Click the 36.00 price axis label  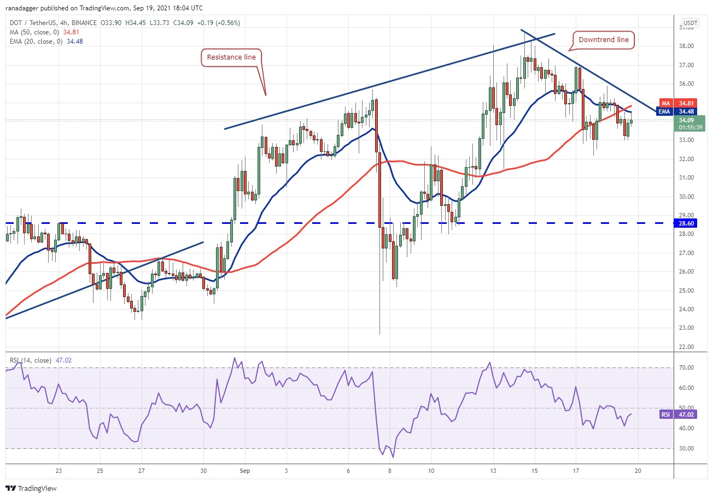[x=687, y=84]
